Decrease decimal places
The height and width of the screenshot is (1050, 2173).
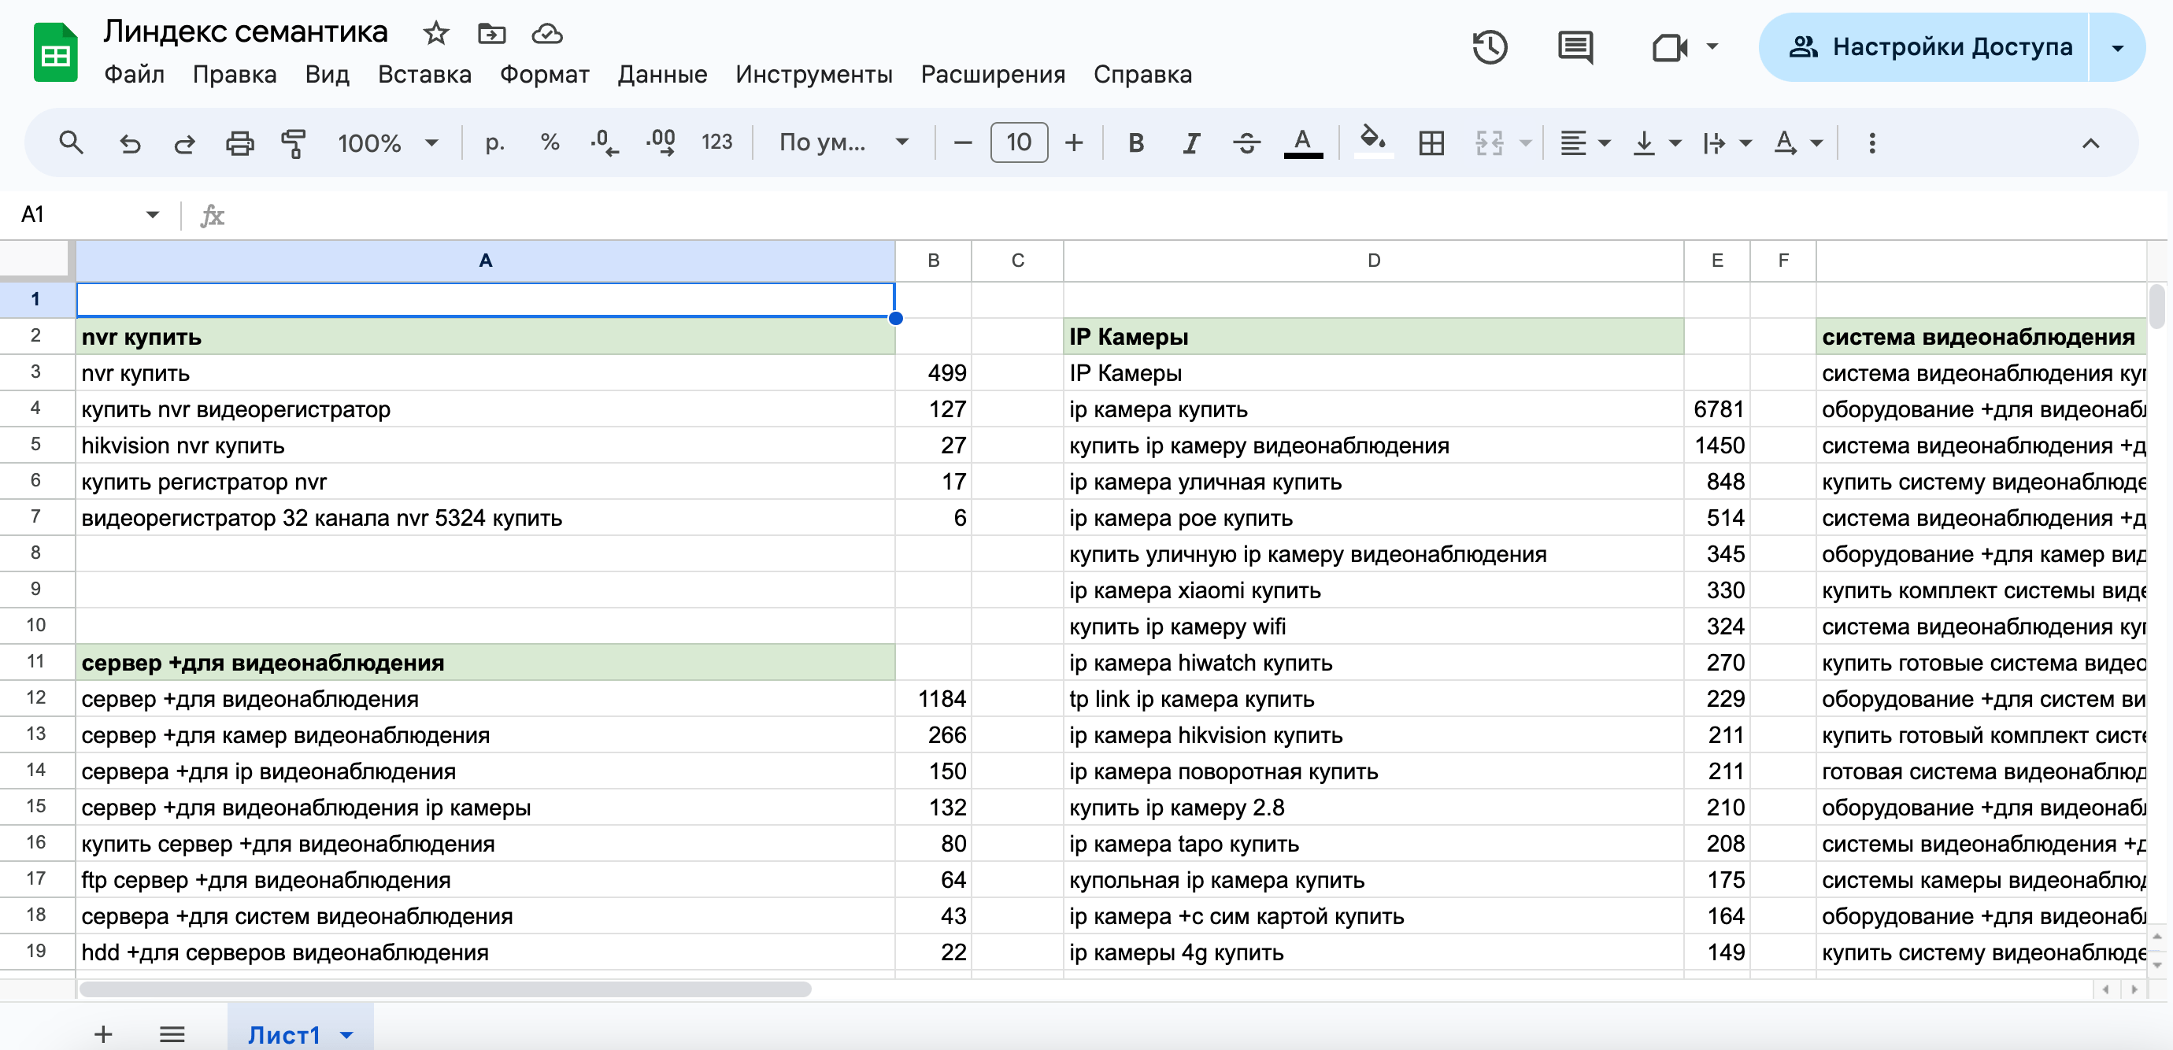[604, 142]
